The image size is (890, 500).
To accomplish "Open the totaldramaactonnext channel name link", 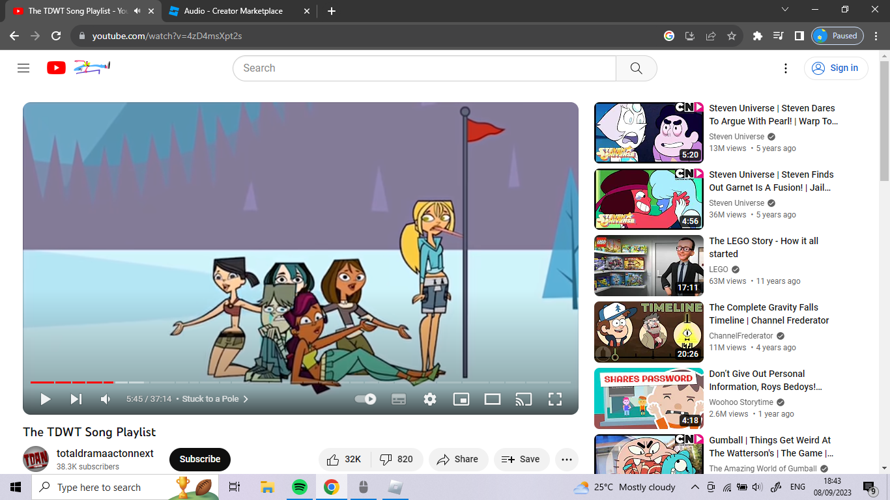I will (105, 453).
